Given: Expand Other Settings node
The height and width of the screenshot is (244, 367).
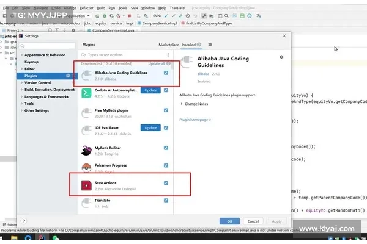Looking at the screenshot, I should (x=21, y=110).
